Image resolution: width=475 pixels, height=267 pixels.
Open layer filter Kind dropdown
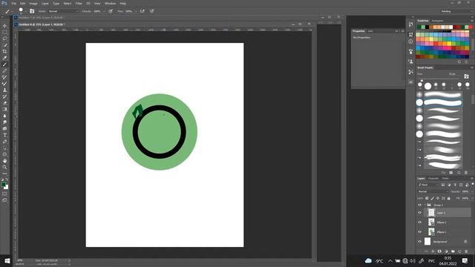[x=427, y=185]
